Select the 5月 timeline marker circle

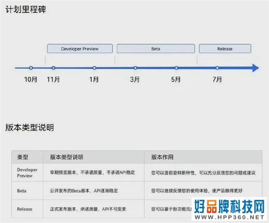[x=176, y=68]
